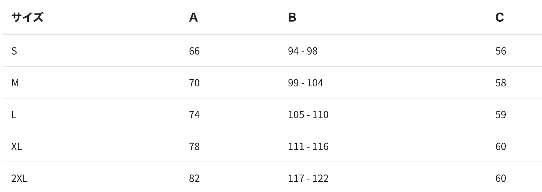This screenshot has height=192, width=542.
Task: Click the column A header
Action: (x=193, y=17)
